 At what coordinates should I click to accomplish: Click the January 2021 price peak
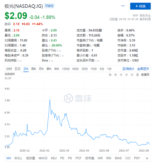[x=50, y=100]
